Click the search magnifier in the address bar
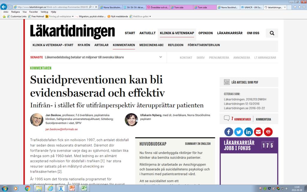 90,7
